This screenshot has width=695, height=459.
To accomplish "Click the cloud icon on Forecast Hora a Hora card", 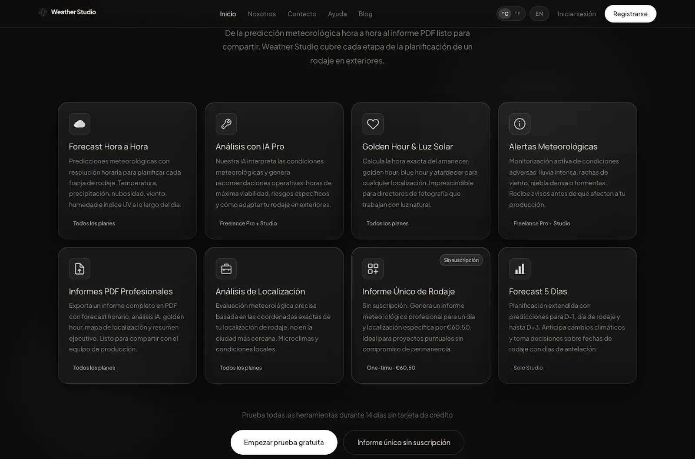I will (79, 124).
